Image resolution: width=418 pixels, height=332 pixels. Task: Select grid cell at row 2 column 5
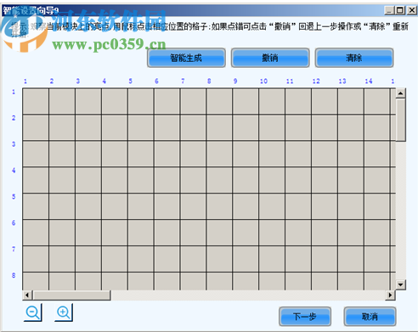click(141, 127)
